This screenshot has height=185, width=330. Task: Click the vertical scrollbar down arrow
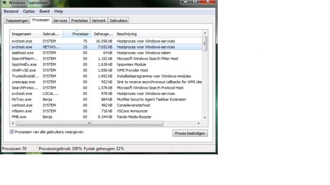[205, 117]
